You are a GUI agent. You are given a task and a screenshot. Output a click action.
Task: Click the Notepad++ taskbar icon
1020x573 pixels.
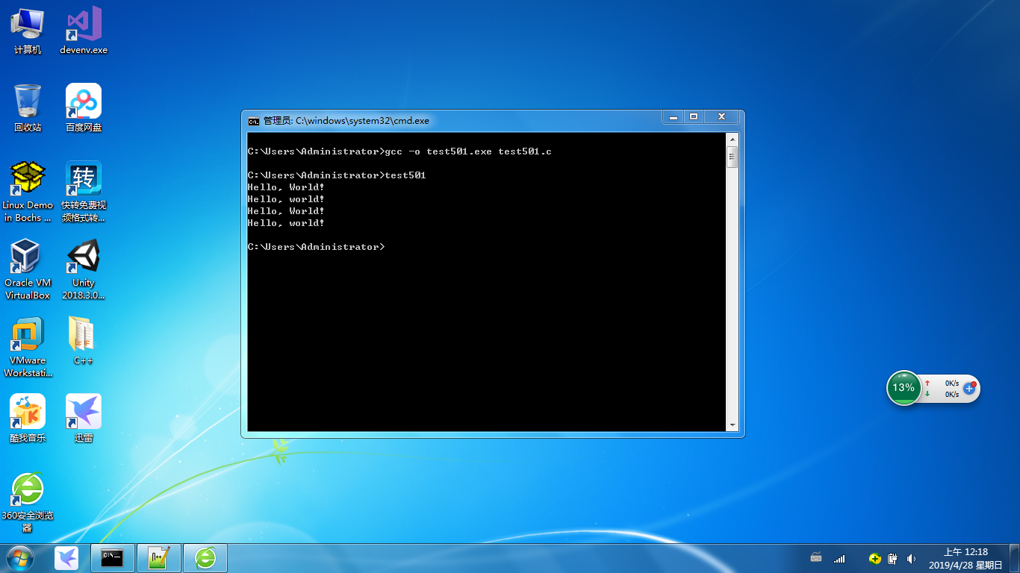[159, 558]
